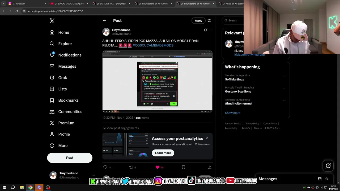Click the Chrome taskbar icon
Screen dimensions: 340x191
[x=31, y=188]
